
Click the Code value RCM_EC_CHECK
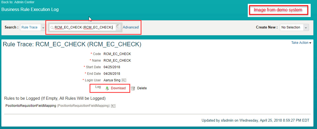[117, 54]
